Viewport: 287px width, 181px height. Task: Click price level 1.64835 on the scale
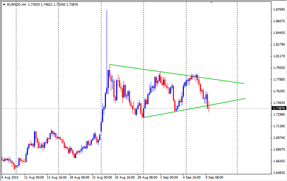(279, 173)
